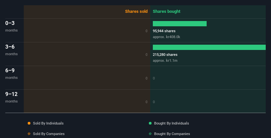Click the Shares sold column header
This screenshot has height=138, width=271.
[x=136, y=11]
